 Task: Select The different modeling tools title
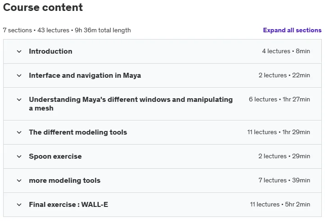tap(78, 132)
